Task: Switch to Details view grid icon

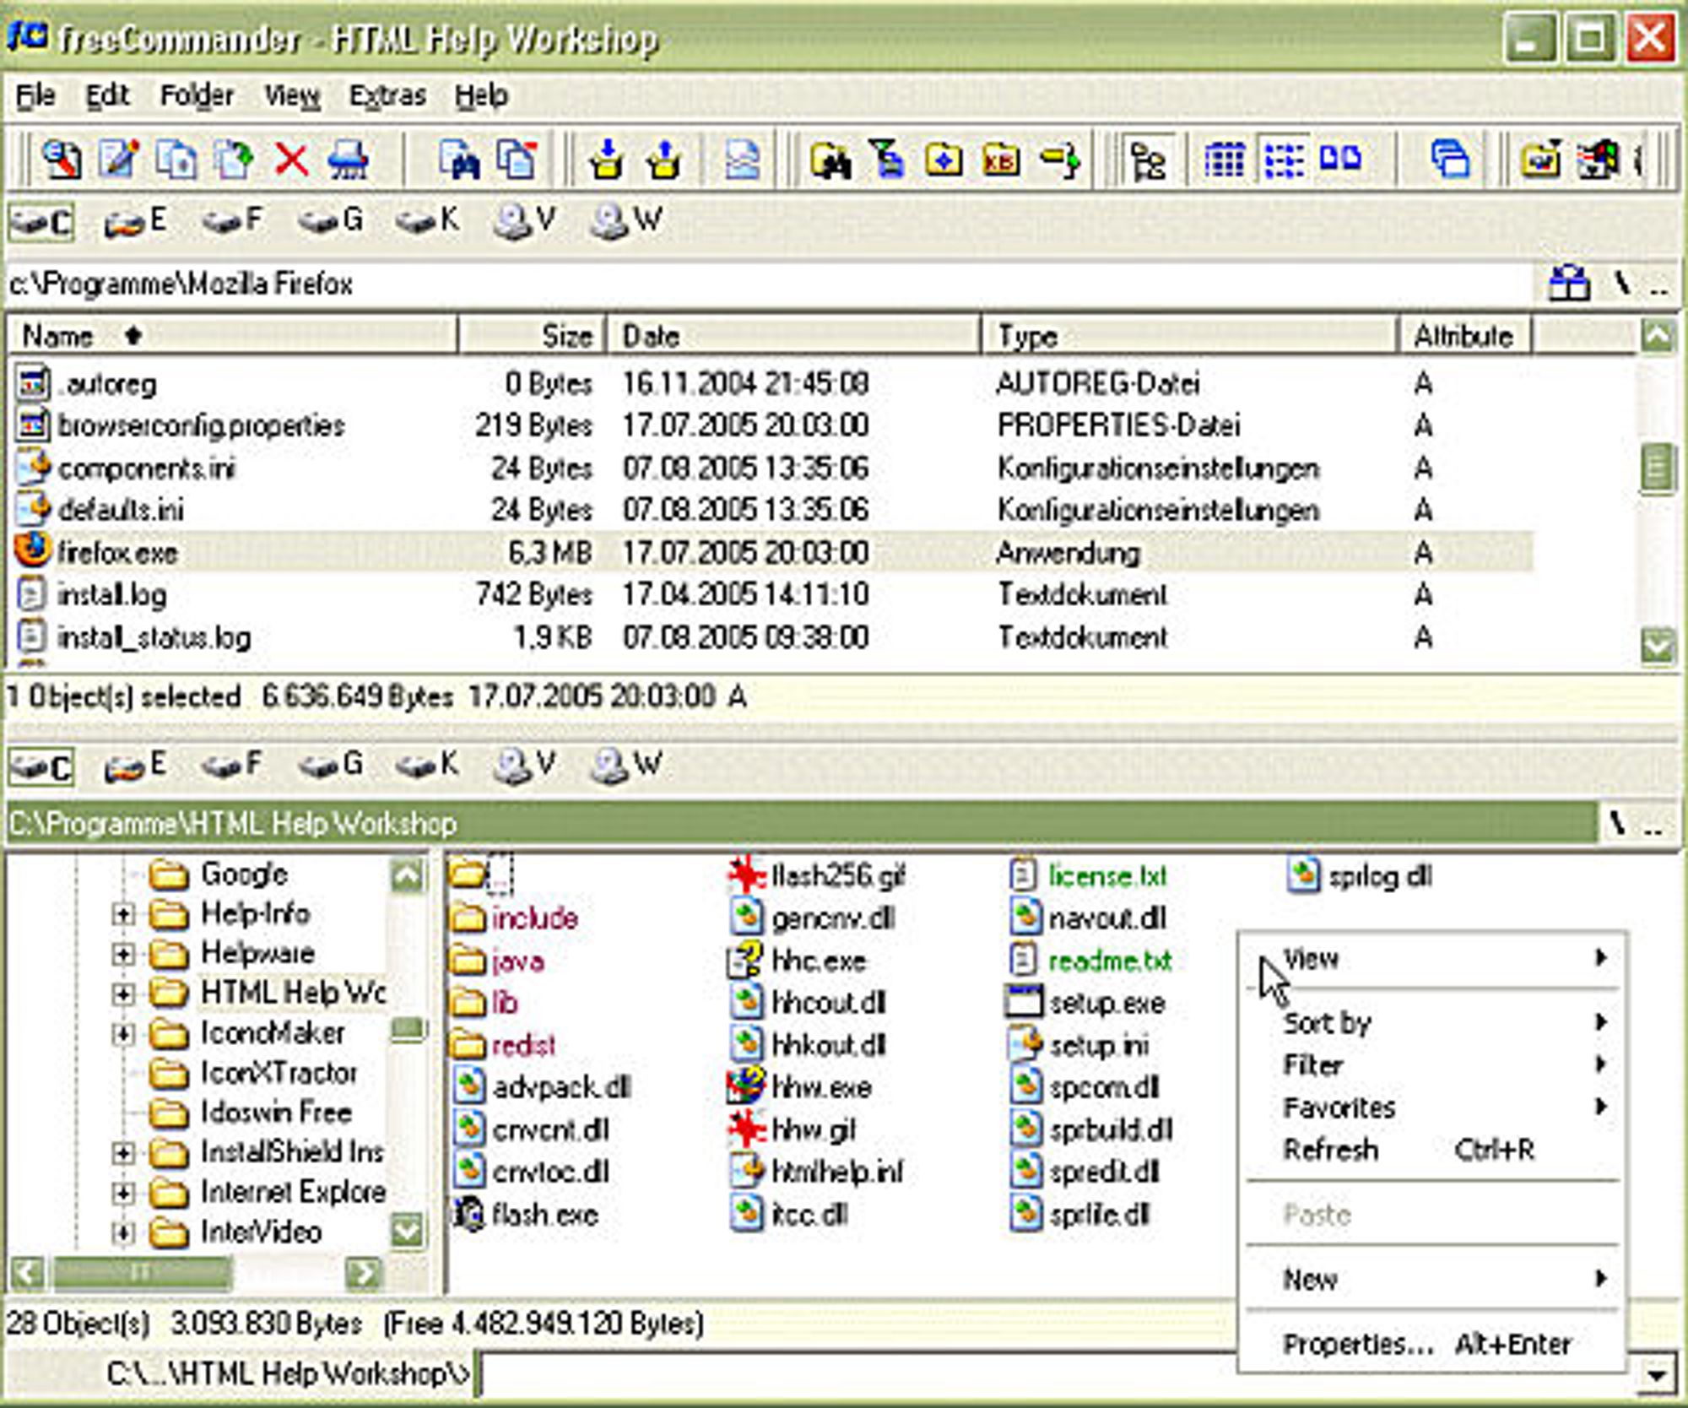Action: 1225,159
